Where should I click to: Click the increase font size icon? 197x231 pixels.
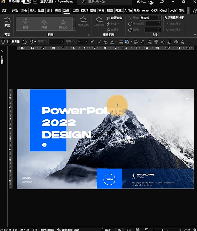tap(92, 42)
